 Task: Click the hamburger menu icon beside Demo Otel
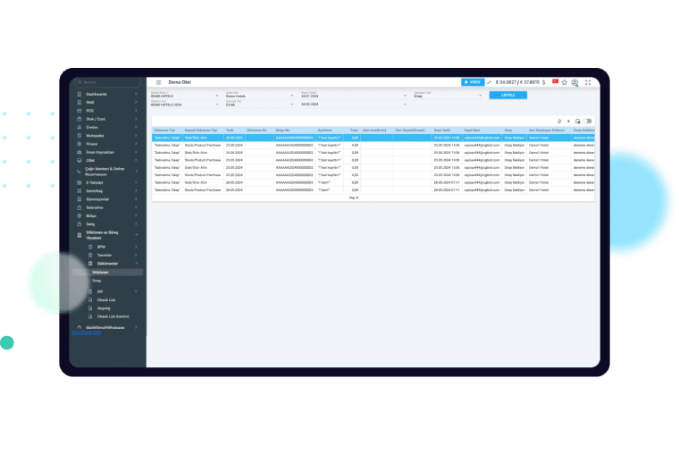point(159,82)
